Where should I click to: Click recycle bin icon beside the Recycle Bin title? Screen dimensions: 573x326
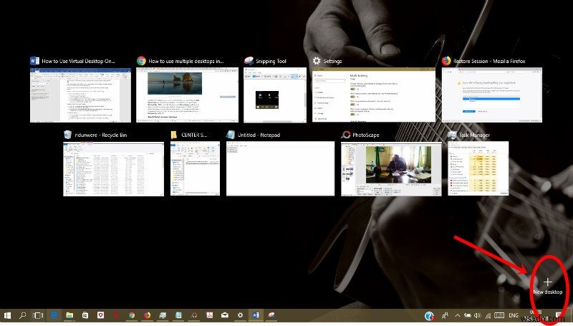click(67, 135)
